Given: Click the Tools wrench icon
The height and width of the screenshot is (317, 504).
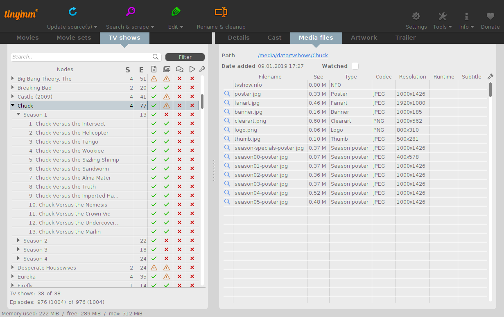Looking at the screenshot, I should (x=442, y=16).
